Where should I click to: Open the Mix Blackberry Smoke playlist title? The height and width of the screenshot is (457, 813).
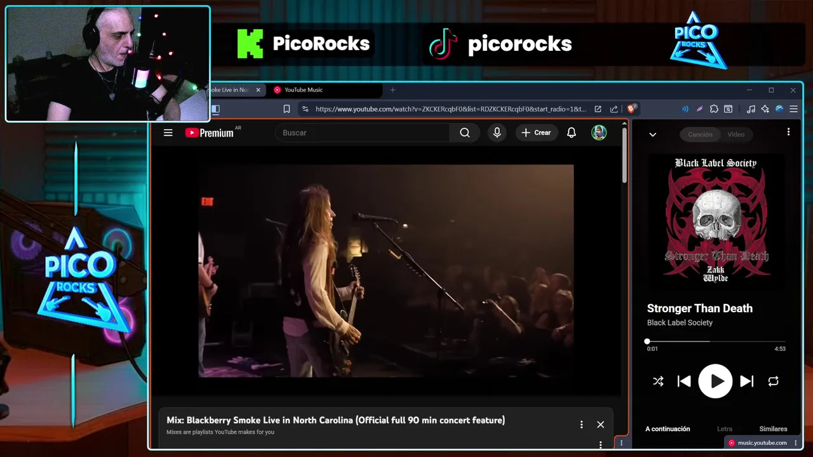pyautogui.click(x=335, y=420)
